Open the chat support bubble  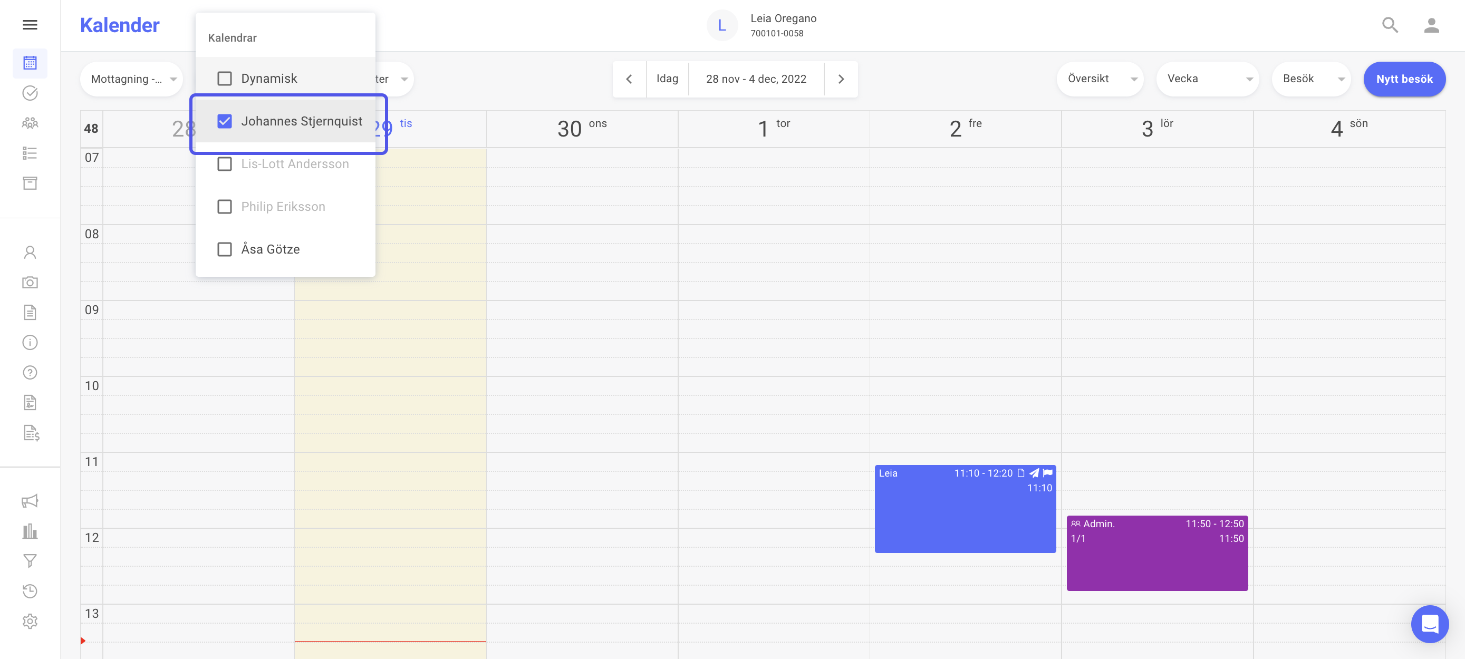pos(1430,624)
